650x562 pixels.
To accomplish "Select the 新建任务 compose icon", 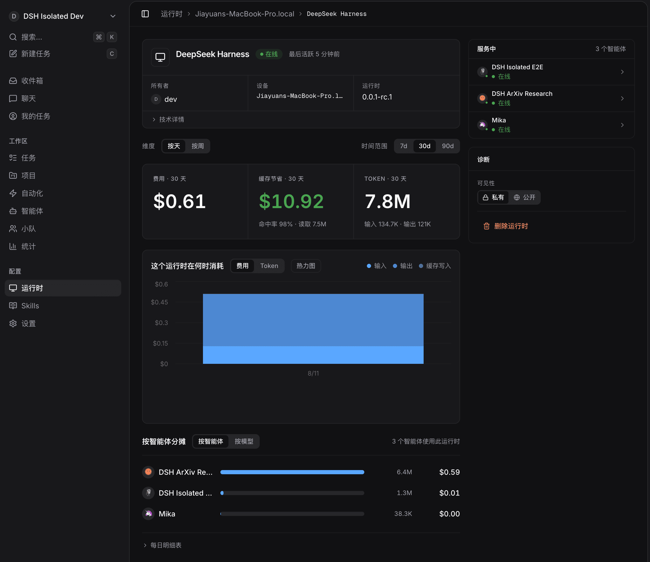I will 13,54.
